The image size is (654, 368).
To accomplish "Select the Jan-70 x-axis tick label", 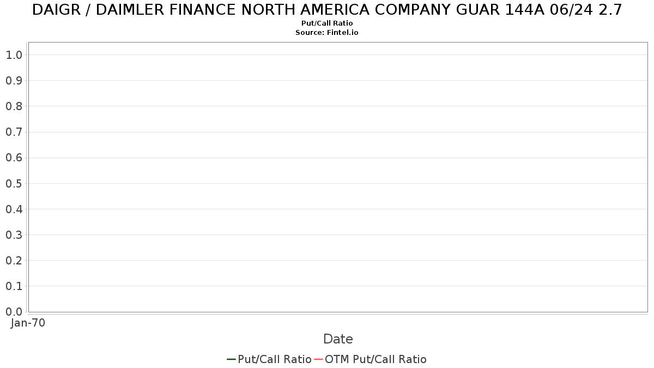I will 28,323.
